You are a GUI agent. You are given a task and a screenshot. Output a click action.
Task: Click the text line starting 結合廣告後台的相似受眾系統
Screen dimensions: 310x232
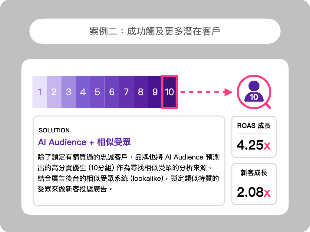coord(128,178)
